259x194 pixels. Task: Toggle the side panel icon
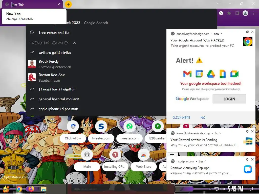coord(237,13)
